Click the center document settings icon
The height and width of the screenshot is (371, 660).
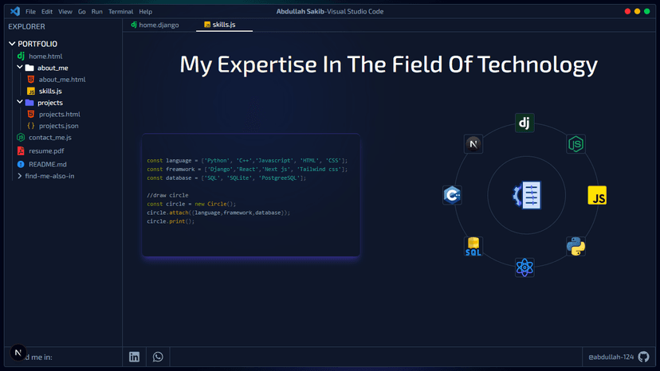point(527,195)
